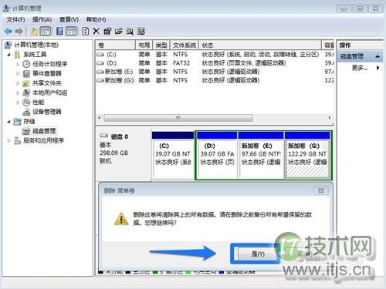Click the scrollbar right arrow in volume list

pos(330,118)
